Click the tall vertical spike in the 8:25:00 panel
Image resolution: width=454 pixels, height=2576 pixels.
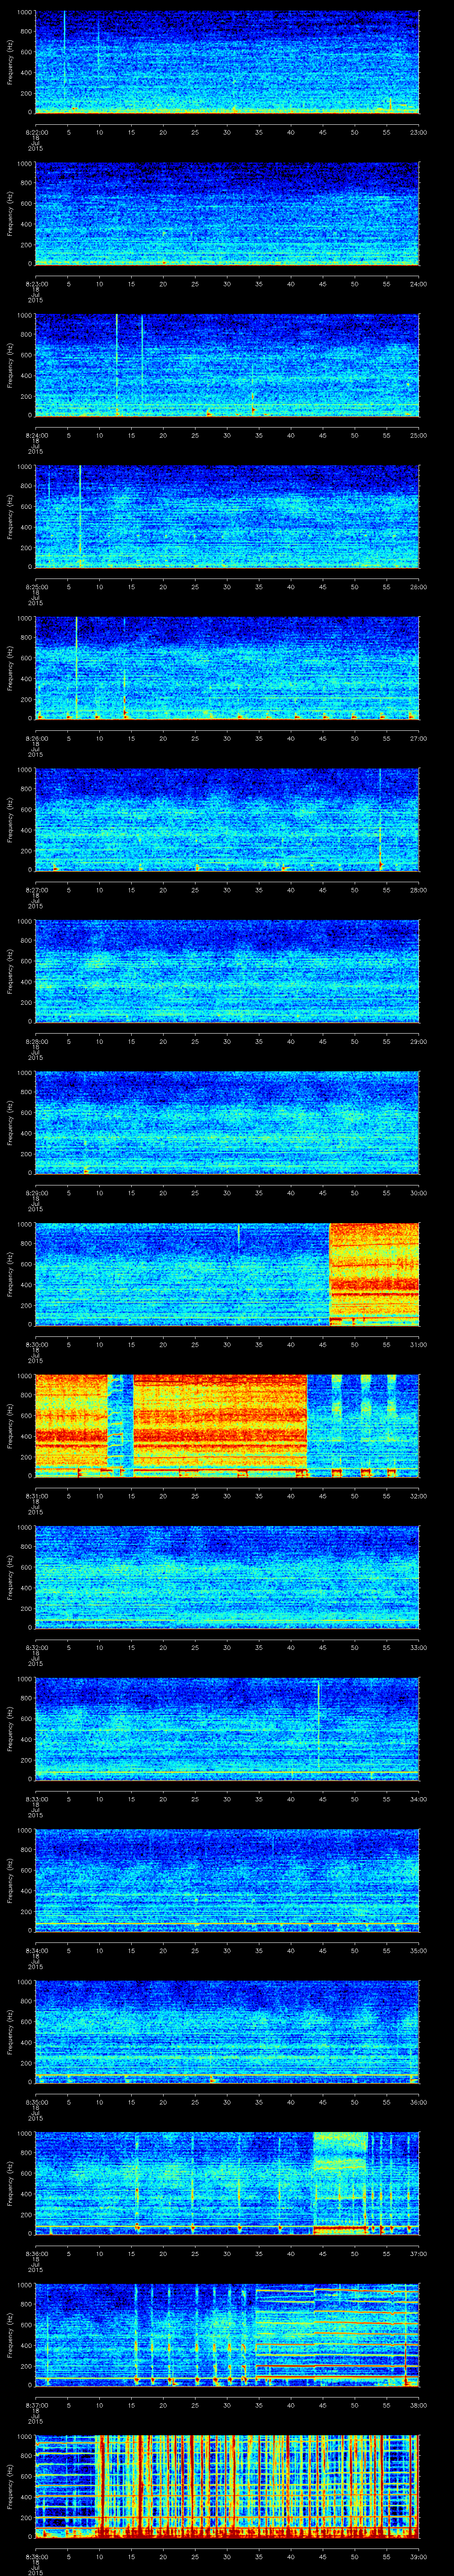pos(80,515)
